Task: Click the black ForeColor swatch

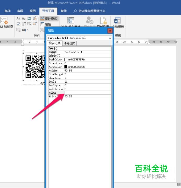Action: click(x=66, y=67)
